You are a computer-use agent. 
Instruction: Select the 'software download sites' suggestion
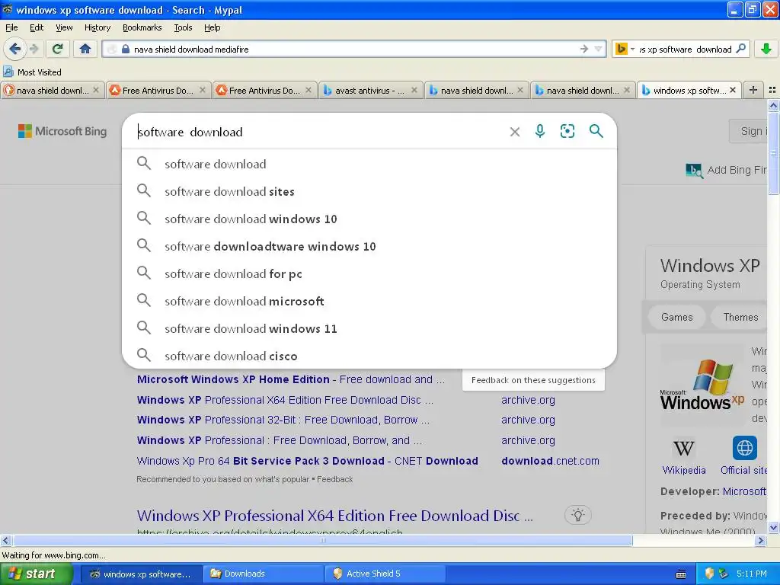[369, 191]
